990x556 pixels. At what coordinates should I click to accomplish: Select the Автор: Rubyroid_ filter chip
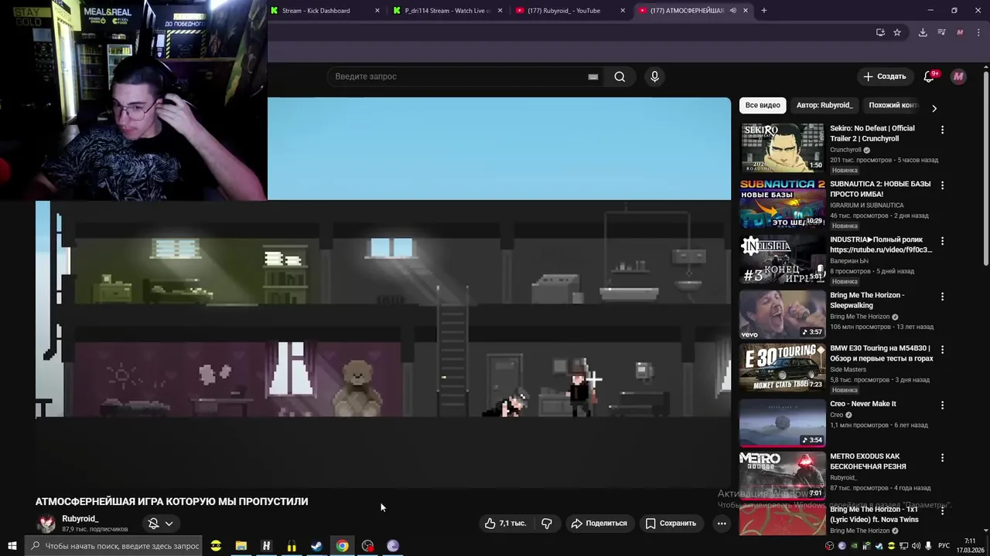[x=824, y=105]
